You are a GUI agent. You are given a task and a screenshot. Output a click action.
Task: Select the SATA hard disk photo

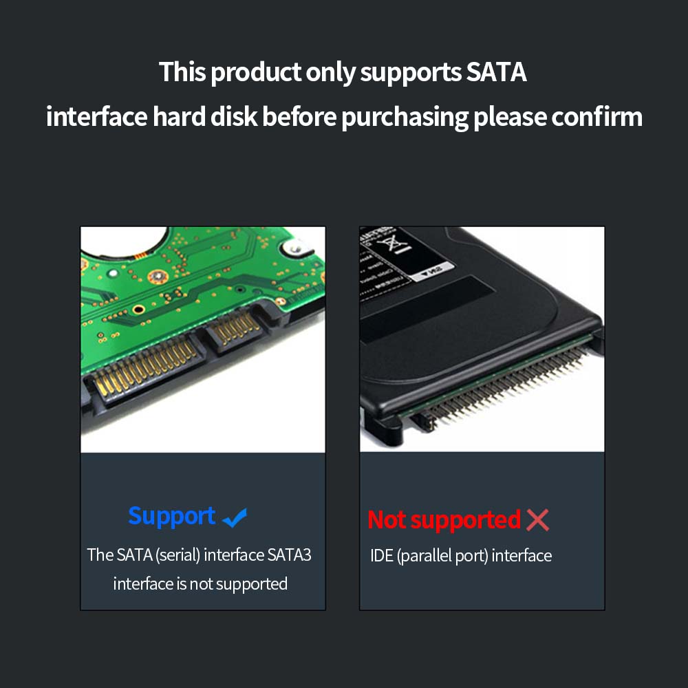[203, 340]
